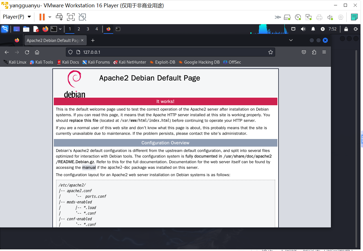Go to the Firefox home page

point(37,52)
